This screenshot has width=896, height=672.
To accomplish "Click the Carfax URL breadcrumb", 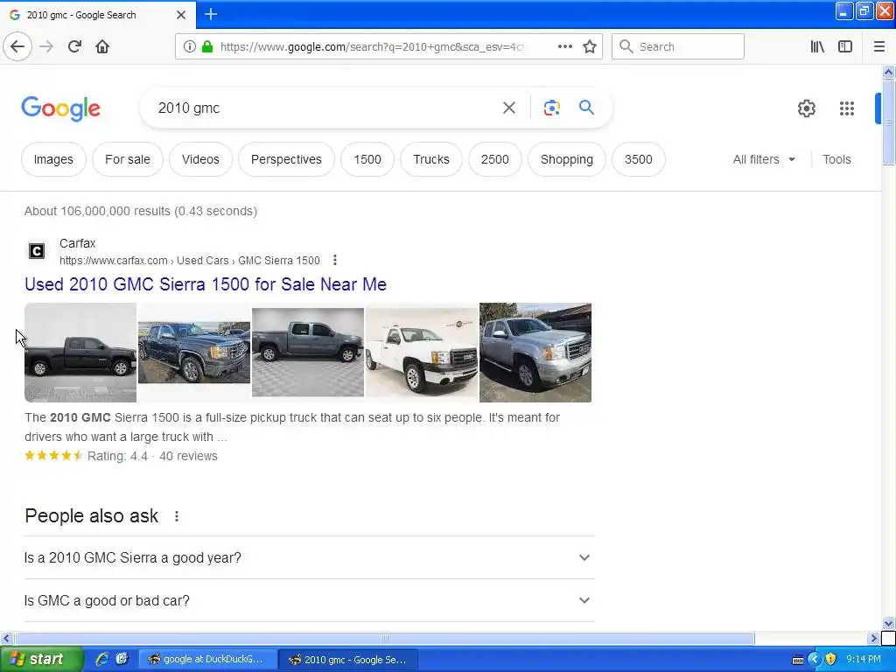I will point(190,261).
